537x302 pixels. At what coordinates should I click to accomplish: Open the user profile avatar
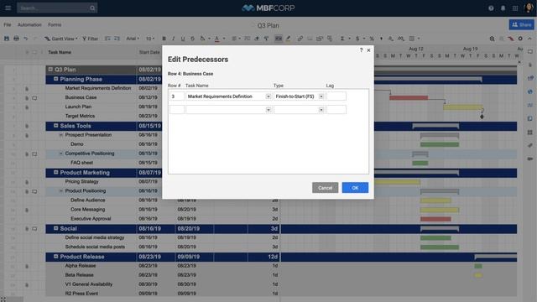(529, 8)
